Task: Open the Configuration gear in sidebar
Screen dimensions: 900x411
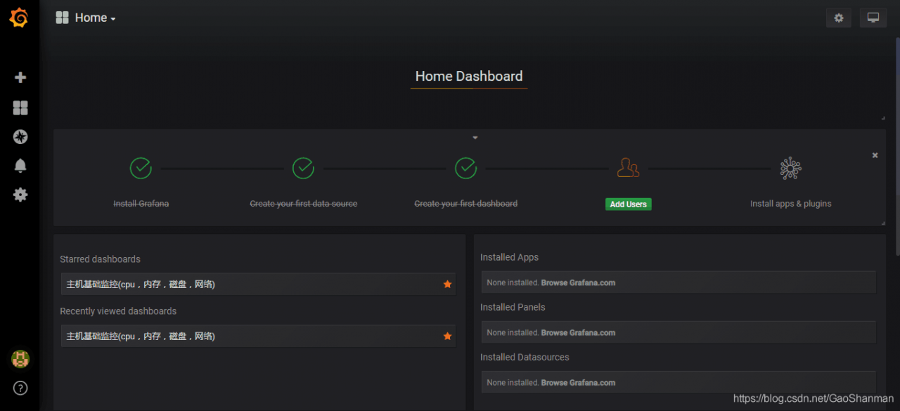Action: pos(20,195)
